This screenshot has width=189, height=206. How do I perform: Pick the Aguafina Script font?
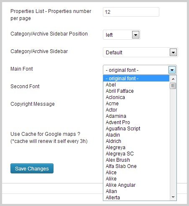[136, 129]
